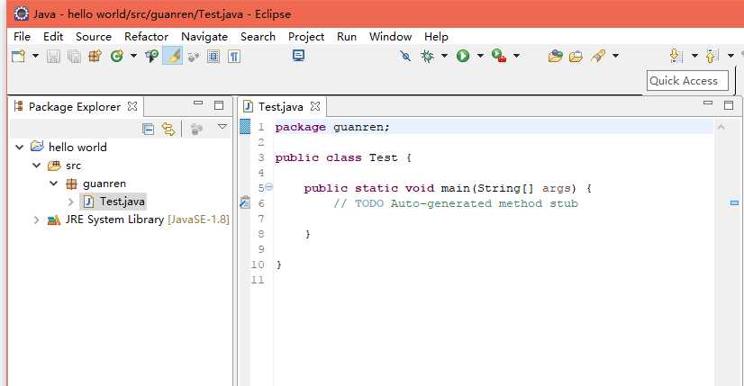The width and height of the screenshot is (744, 386).
Task: Open the File menu
Action: coord(22,37)
